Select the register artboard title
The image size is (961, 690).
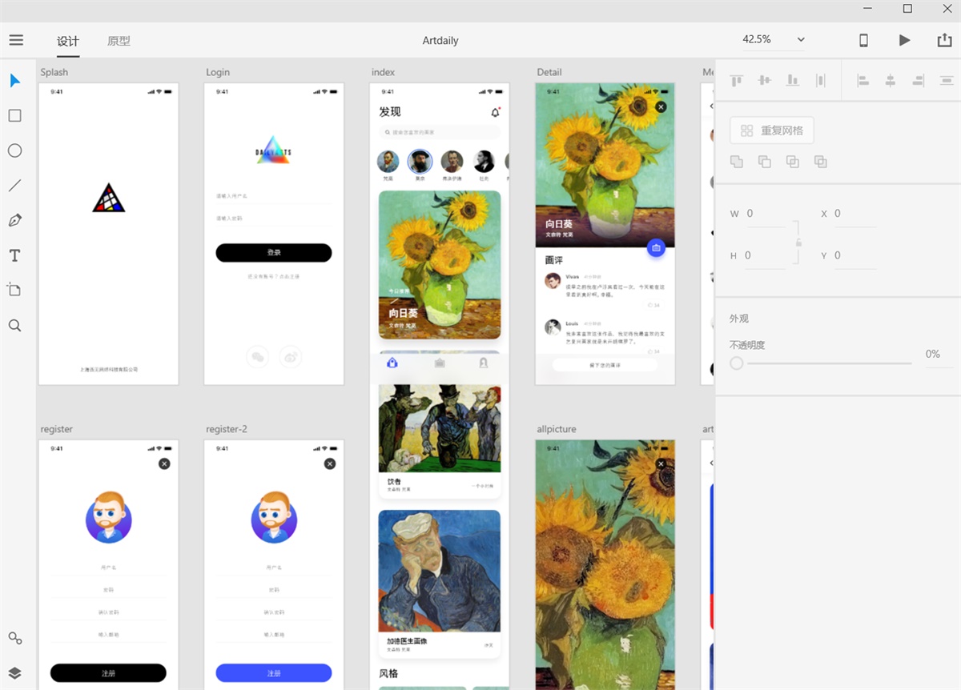pyautogui.click(x=57, y=429)
